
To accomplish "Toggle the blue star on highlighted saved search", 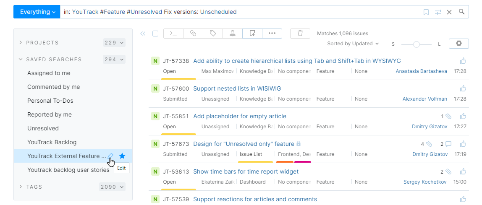I will (x=122, y=156).
